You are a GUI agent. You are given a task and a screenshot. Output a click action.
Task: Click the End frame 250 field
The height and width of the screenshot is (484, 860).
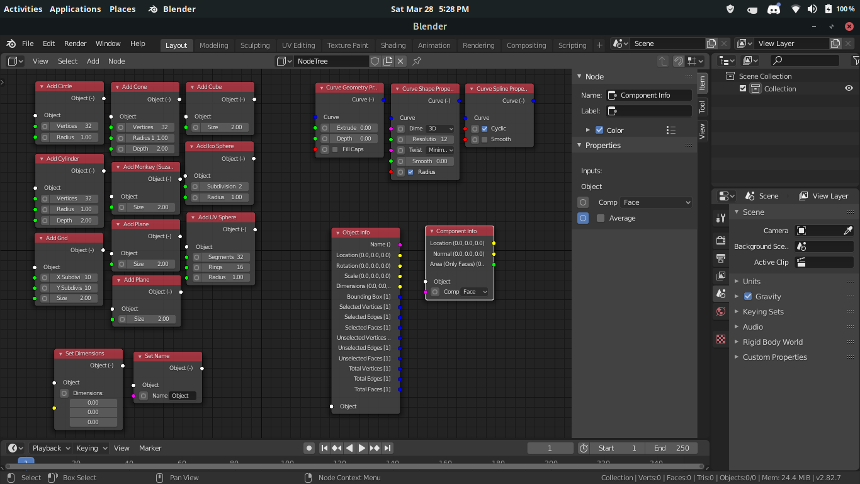pos(671,448)
